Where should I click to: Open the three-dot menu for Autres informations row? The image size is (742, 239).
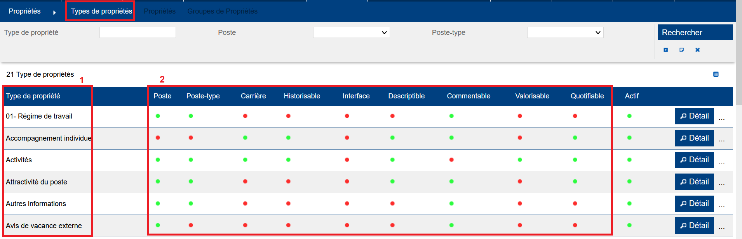(721, 205)
